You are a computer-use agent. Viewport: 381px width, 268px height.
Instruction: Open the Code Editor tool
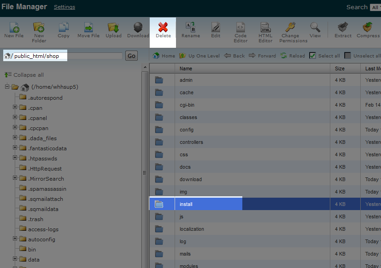pos(240,28)
